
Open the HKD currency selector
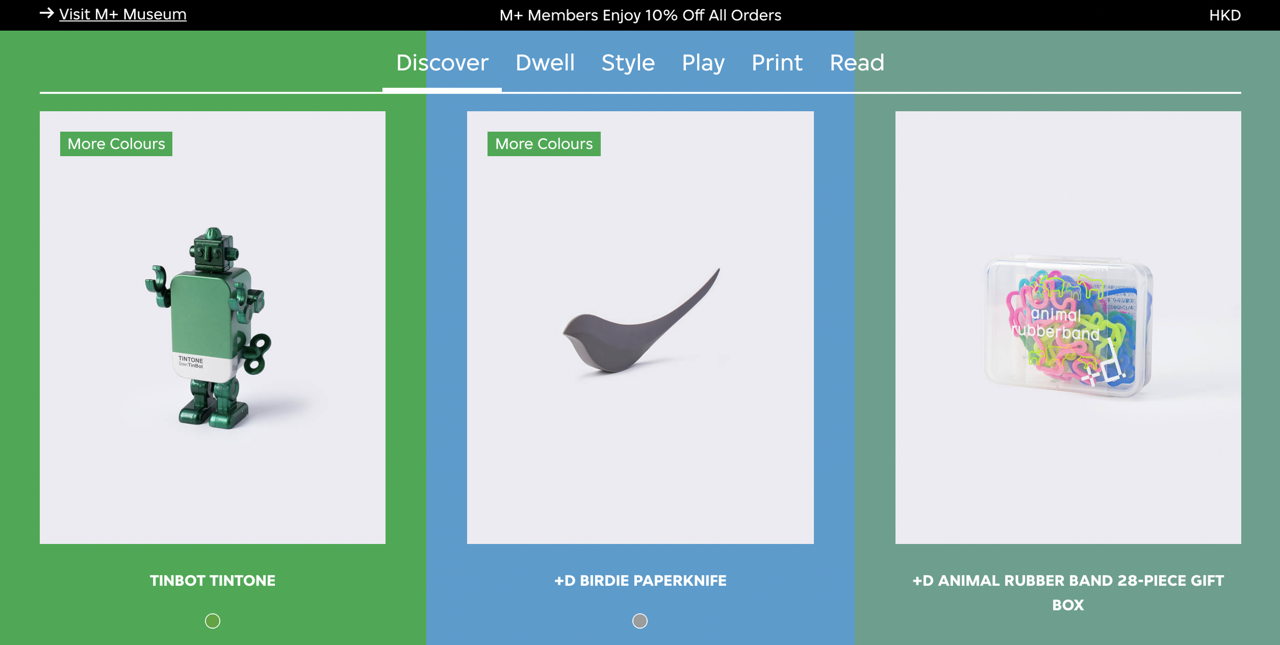pyautogui.click(x=1224, y=15)
